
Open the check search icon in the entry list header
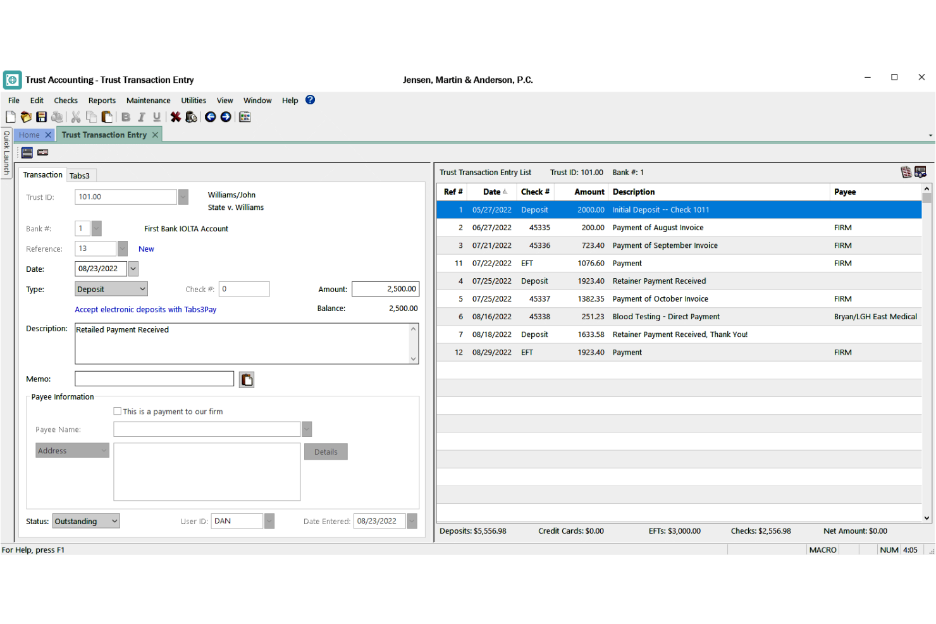pyautogui.click(x=921, y=172)
